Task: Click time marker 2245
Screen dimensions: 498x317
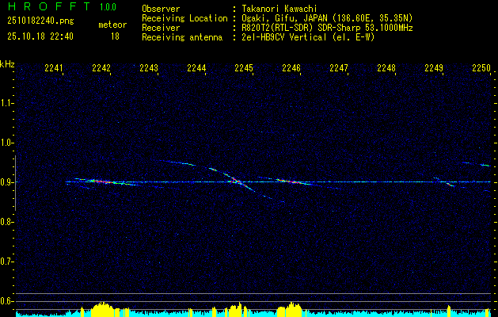Action: tap(244, 67)
